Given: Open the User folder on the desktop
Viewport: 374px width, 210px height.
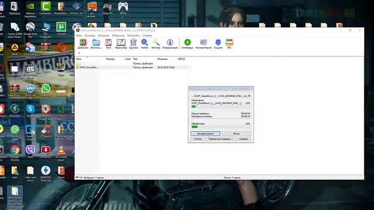Looking at the screenshot, I should 15,172.
